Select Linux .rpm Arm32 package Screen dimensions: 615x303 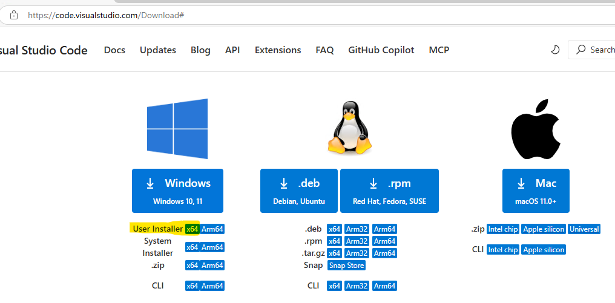pyautogui.click(x=357, y=241)
